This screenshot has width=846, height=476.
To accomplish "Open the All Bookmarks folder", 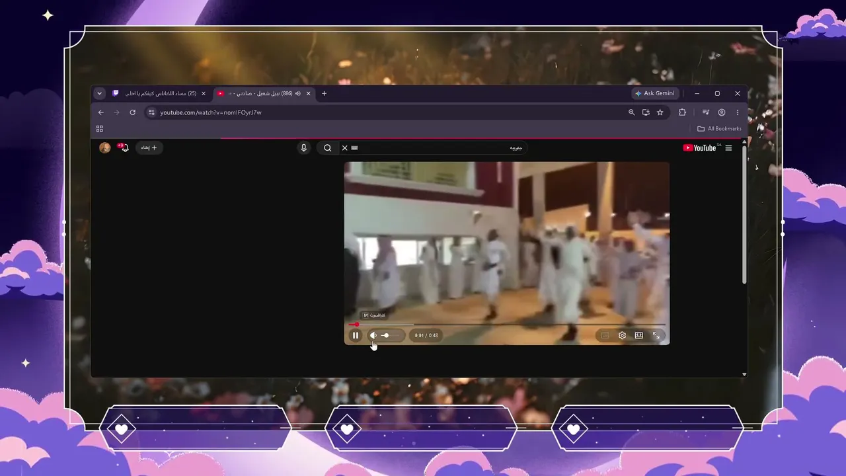I will [x=719, y=129].
